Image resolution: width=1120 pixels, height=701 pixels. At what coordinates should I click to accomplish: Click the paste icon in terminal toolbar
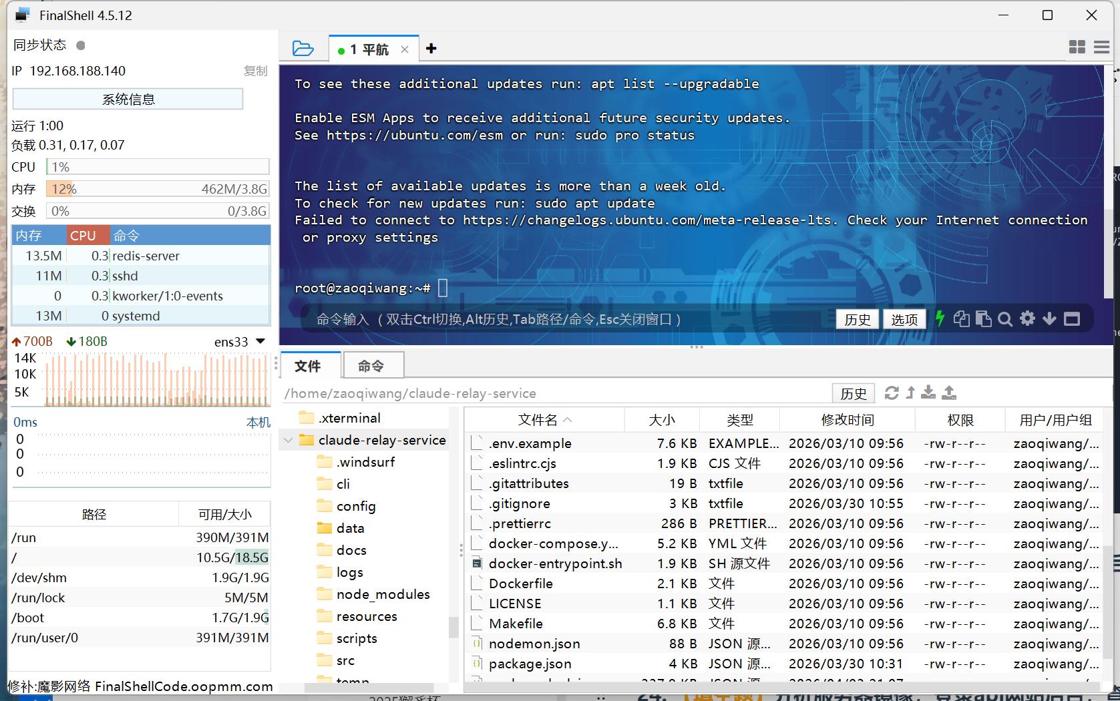point(983,319)
